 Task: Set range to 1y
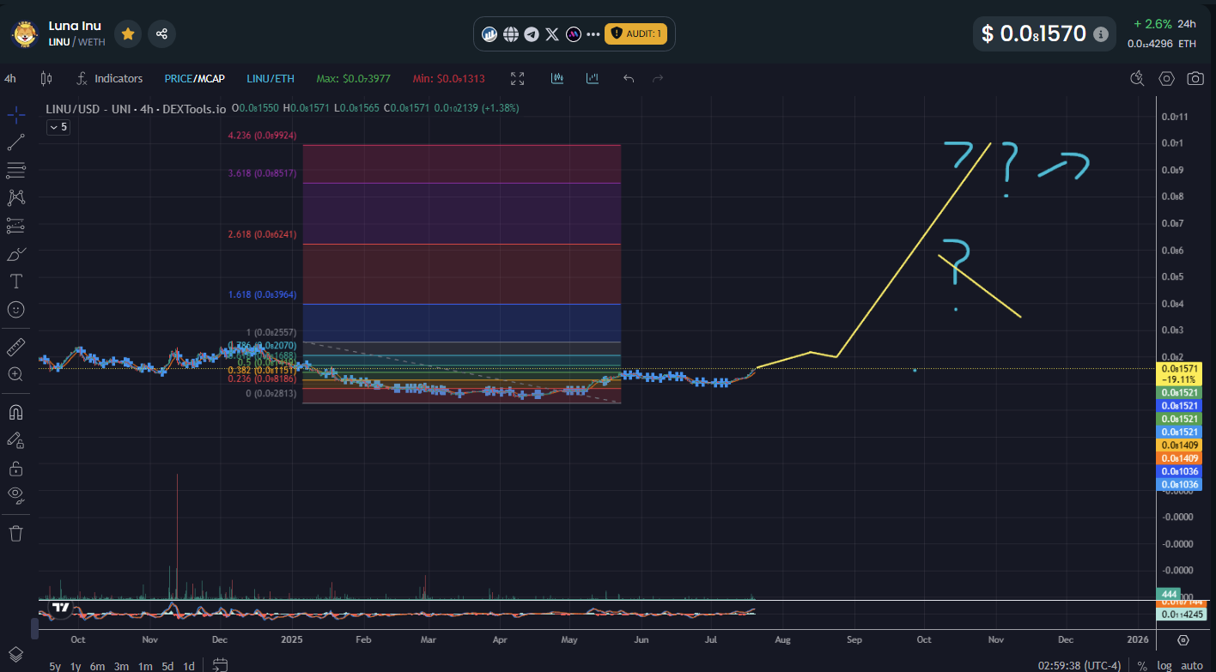76,666
